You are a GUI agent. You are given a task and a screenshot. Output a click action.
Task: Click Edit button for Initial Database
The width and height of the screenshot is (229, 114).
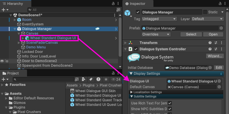click(x=219, y=68)
